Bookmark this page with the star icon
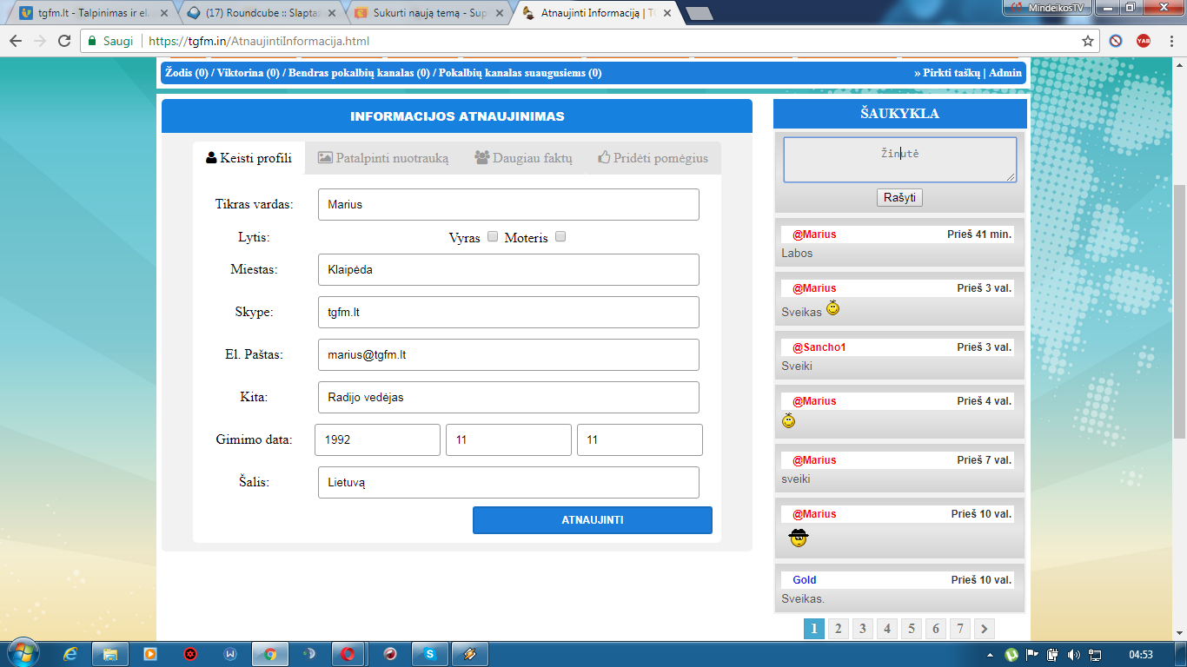 tap(1087, 41)
